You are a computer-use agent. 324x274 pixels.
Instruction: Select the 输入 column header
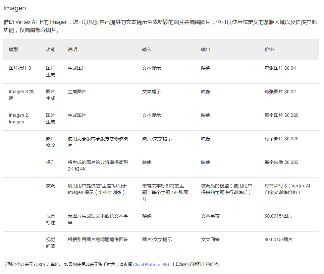coord(147,49)
